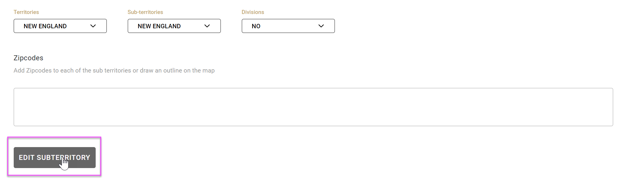The image size is (635, 180).
Task: Open the Divisions dropdown showing NO
Action: click(x=288, y=26)
